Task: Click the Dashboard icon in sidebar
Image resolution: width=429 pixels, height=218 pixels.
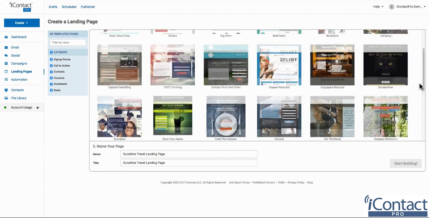Action: click(x=6, y=37)
